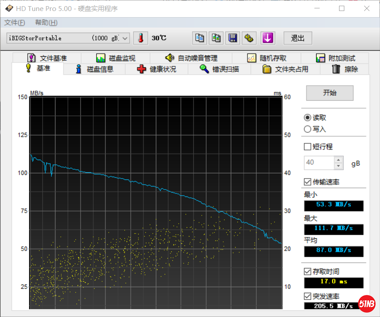Screen dimensions: 380x317
Task: Switch to the 健康状况 health tab
Action: [156, 69]
